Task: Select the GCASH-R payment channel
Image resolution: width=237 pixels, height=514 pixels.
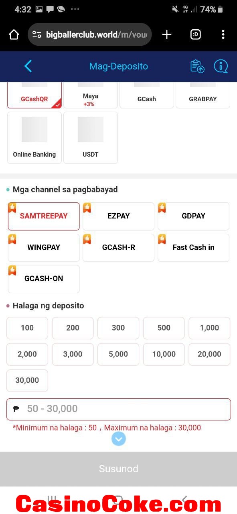Action: click(x=119, y=247)
